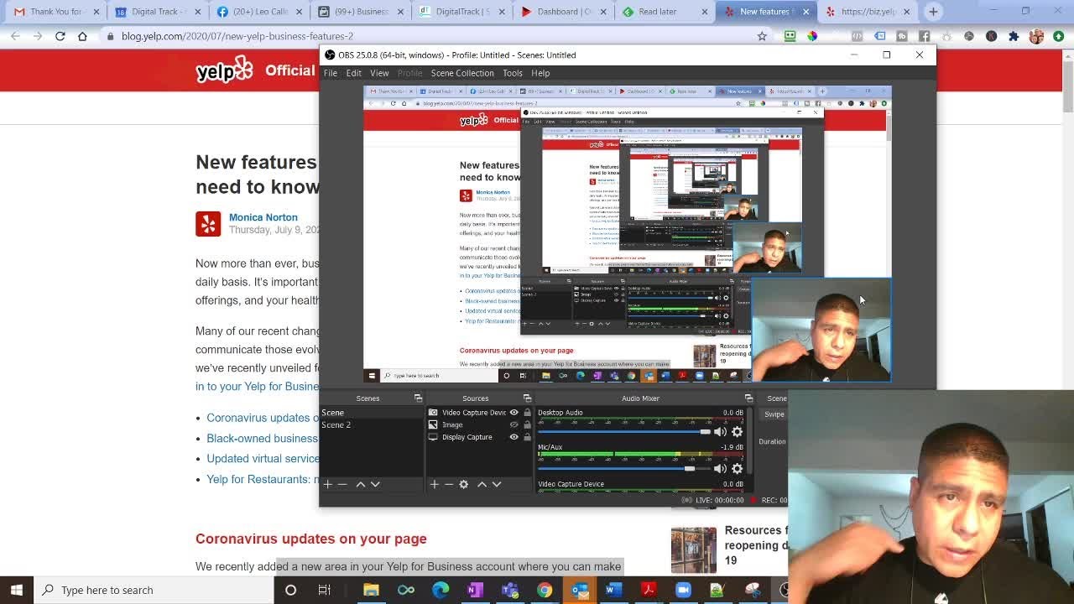1074x604 pixels.
Task: Click the Windows taskbar search box
Action: pyautogui.click(x=154, y=590)
